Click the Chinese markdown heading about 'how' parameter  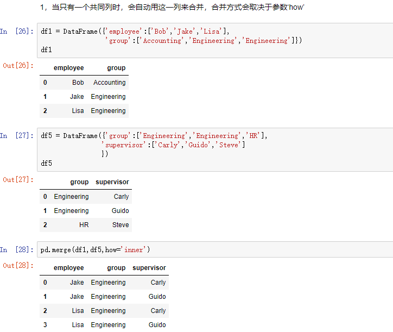(172, 7)
